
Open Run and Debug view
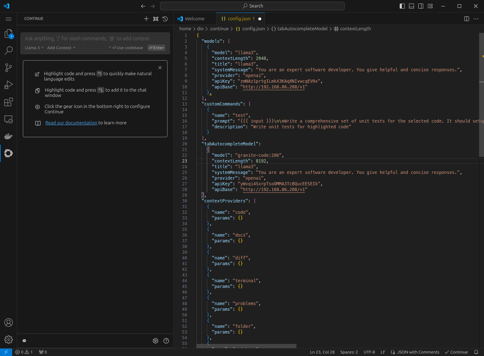coord(8,85)
